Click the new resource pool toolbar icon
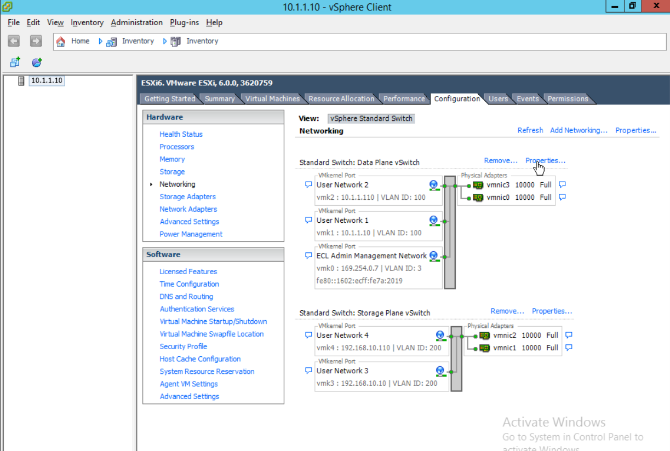 click(36, 62)
